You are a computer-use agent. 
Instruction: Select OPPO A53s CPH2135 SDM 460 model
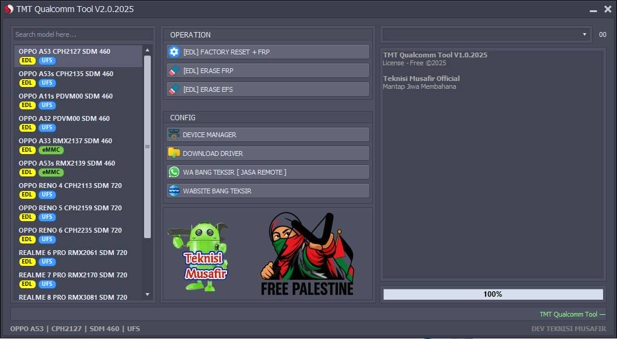point(66,74)
